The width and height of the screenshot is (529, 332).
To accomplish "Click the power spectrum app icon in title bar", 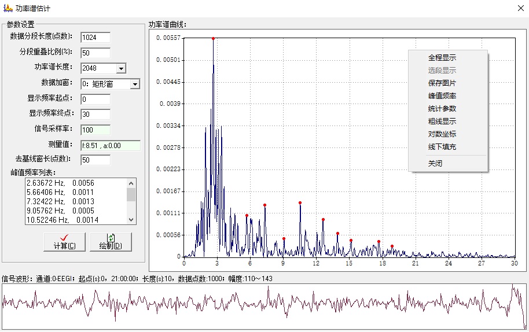I will [8, 8].
